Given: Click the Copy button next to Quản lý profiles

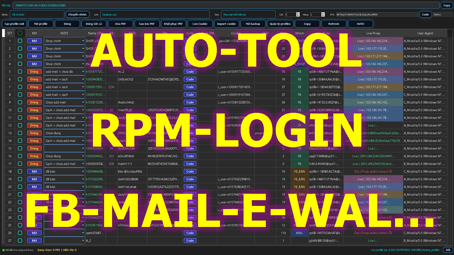Looking at the screenshot, I should click(307, 24).
